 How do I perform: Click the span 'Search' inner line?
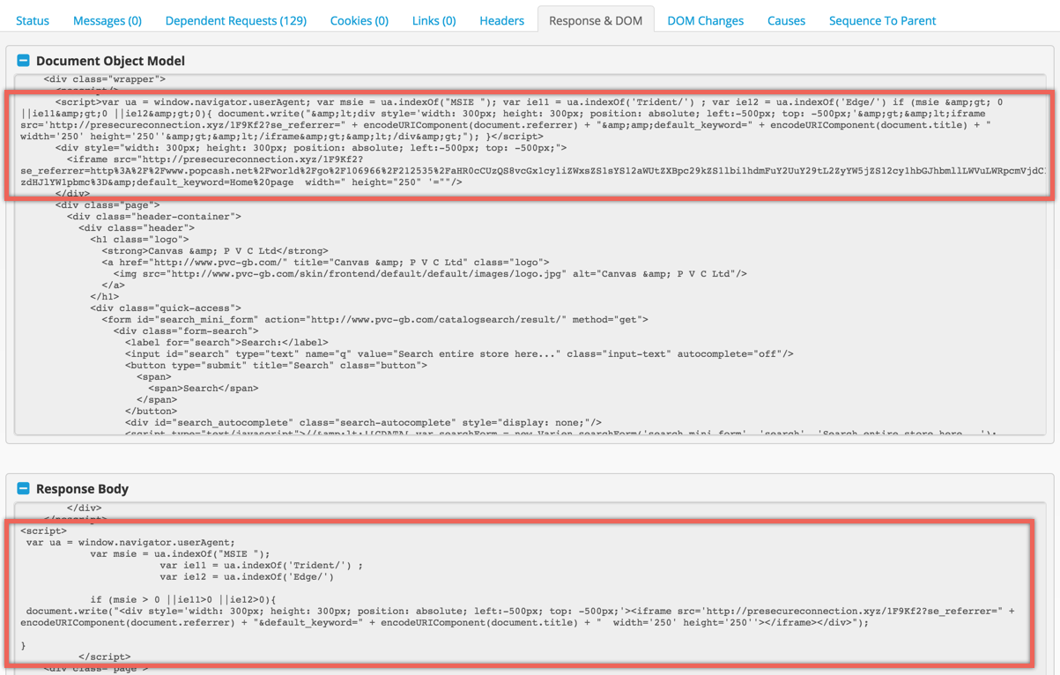pyautogui.click(x=204, y=389)
